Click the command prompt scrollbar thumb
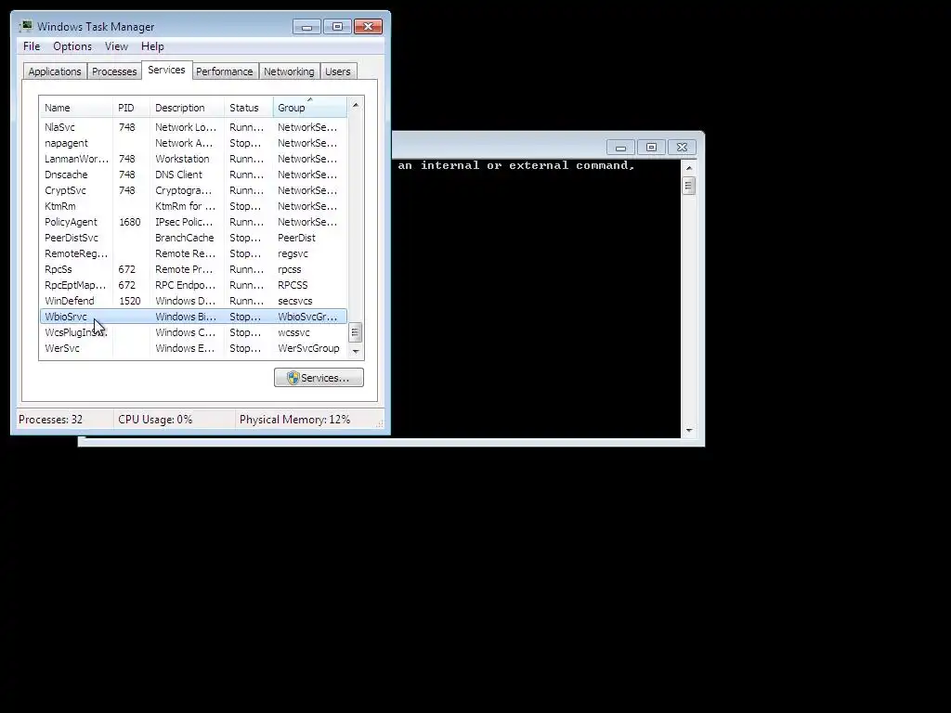 click(688, 186)
